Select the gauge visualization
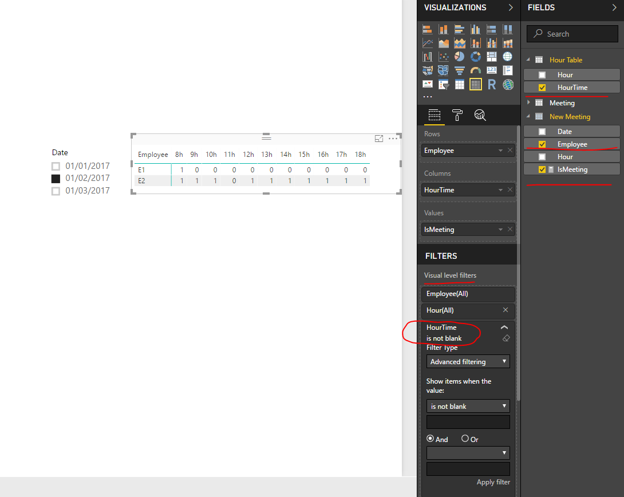Screen dimensions: 624x497 pos(476,71)
